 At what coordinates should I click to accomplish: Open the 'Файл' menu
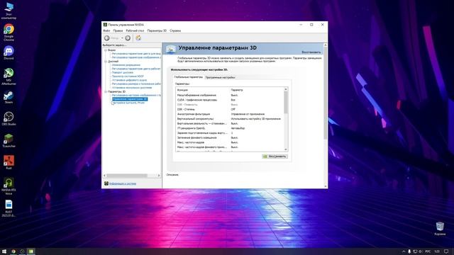[106, 30]
